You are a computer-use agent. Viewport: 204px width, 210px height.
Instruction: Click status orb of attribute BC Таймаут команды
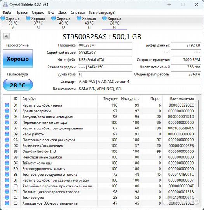pos(7,163)
